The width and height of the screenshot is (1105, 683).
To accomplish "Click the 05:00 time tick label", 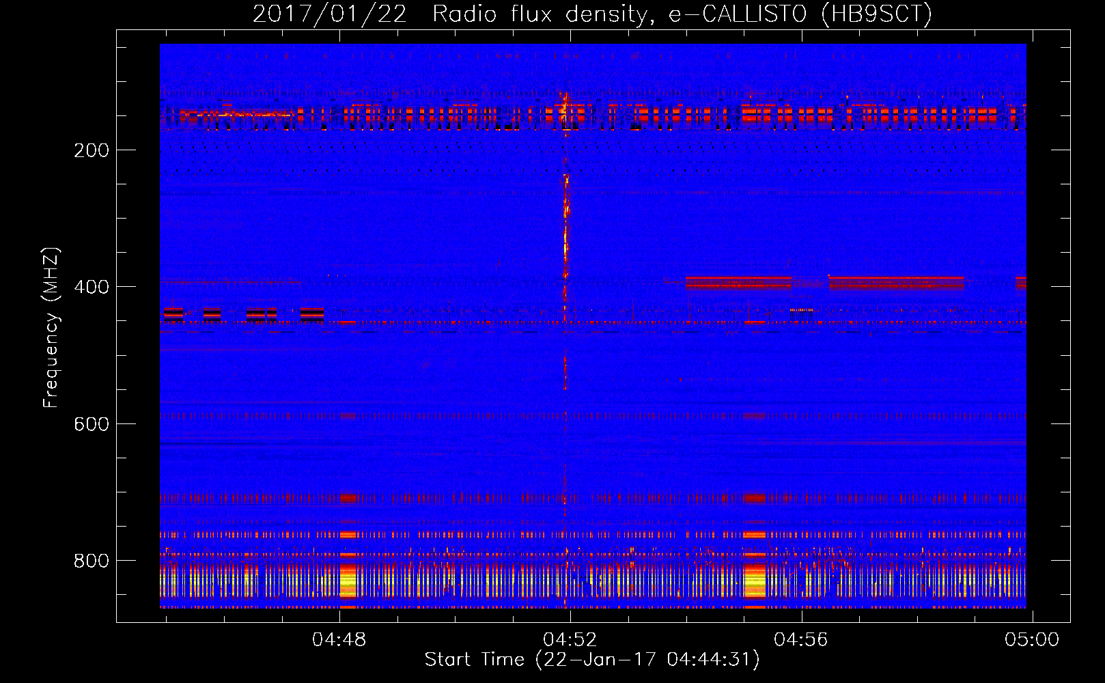I will [x=1032, y=640].
